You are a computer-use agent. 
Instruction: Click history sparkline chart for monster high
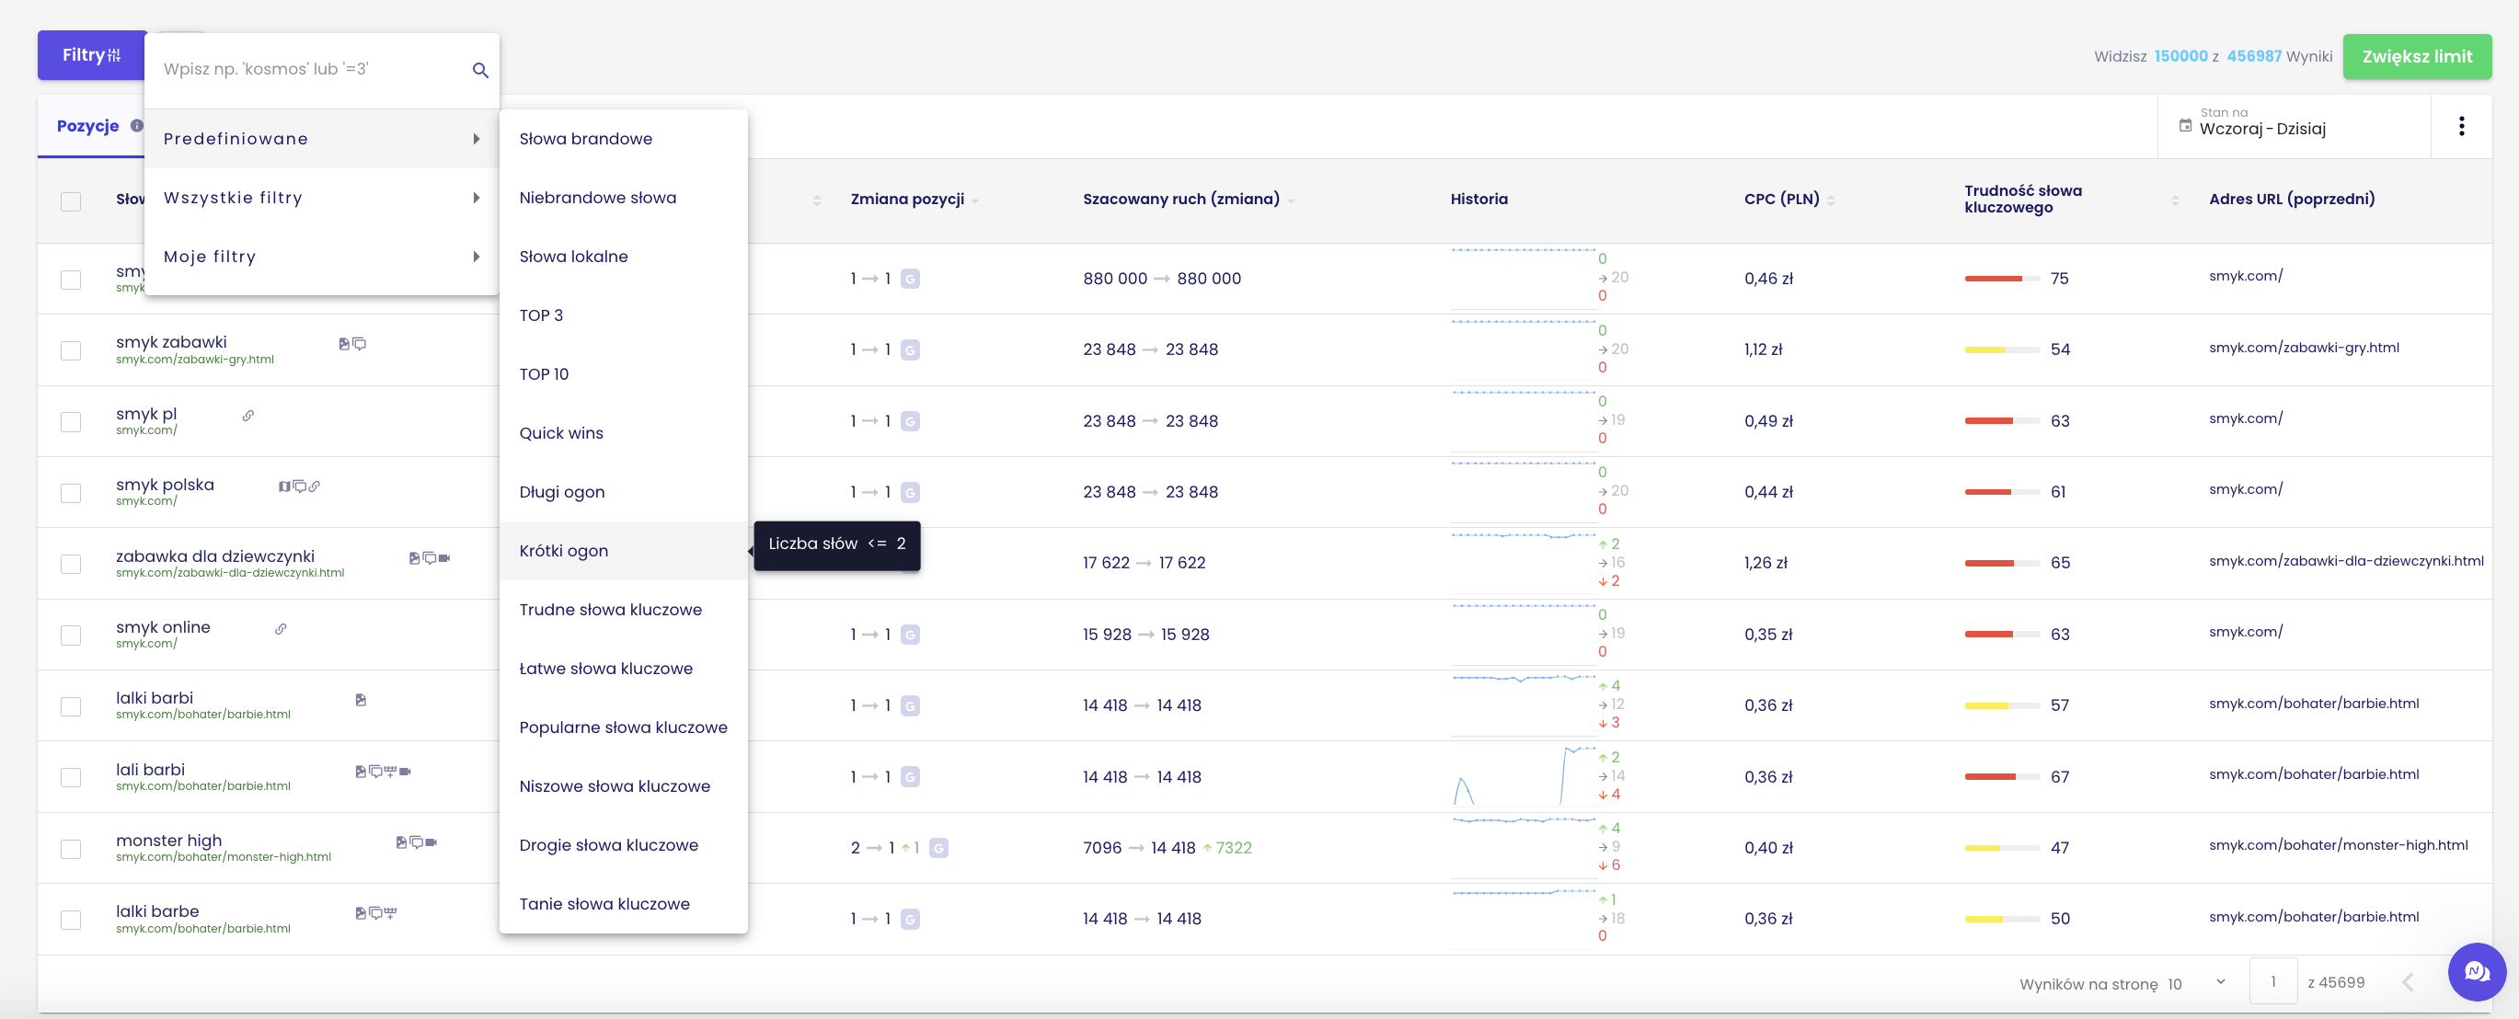click(1524, 847)
